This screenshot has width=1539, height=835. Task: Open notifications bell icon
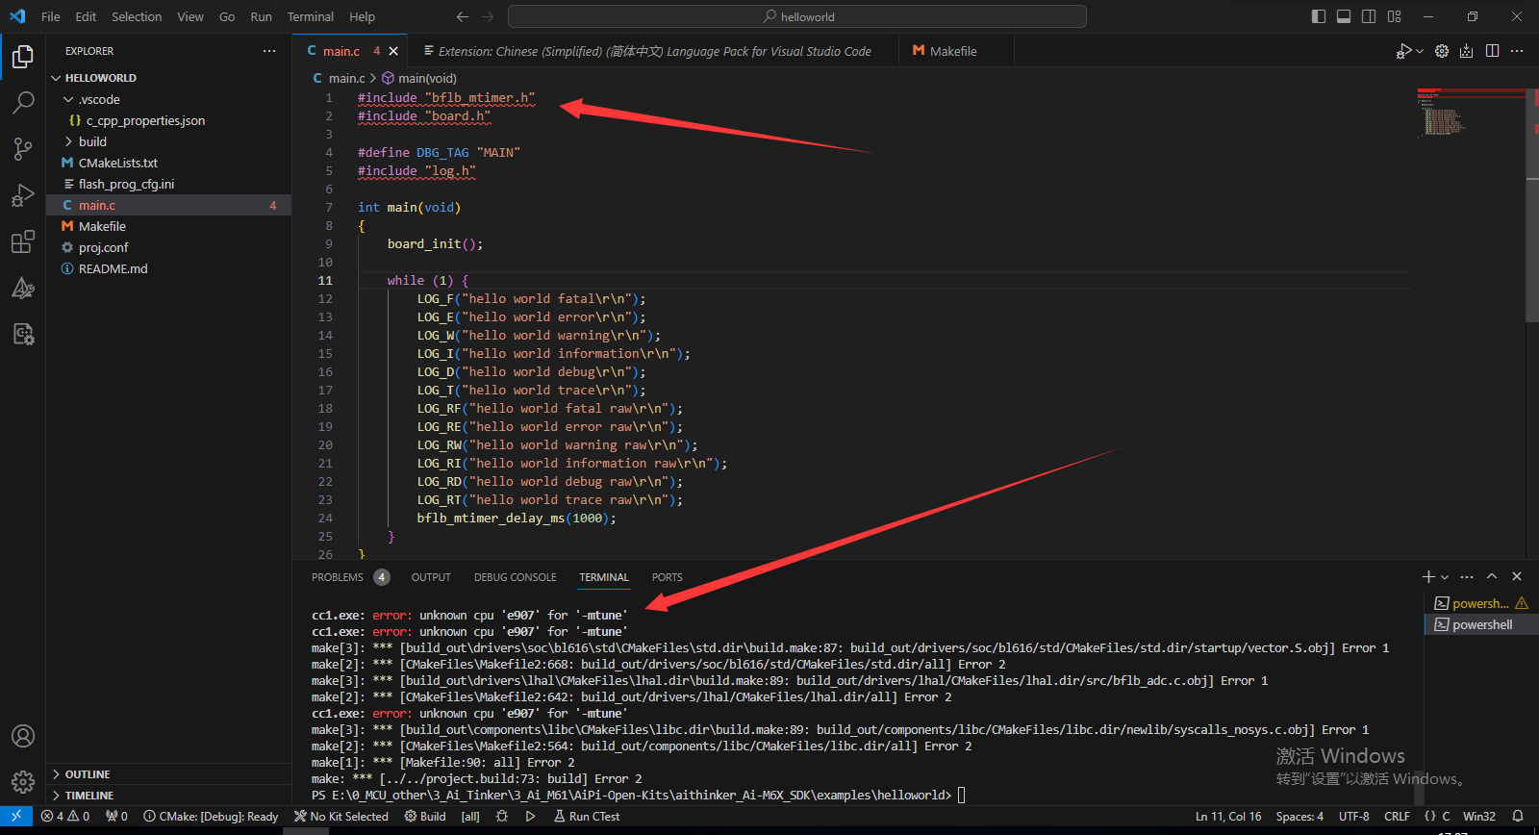coord(1518,816)
